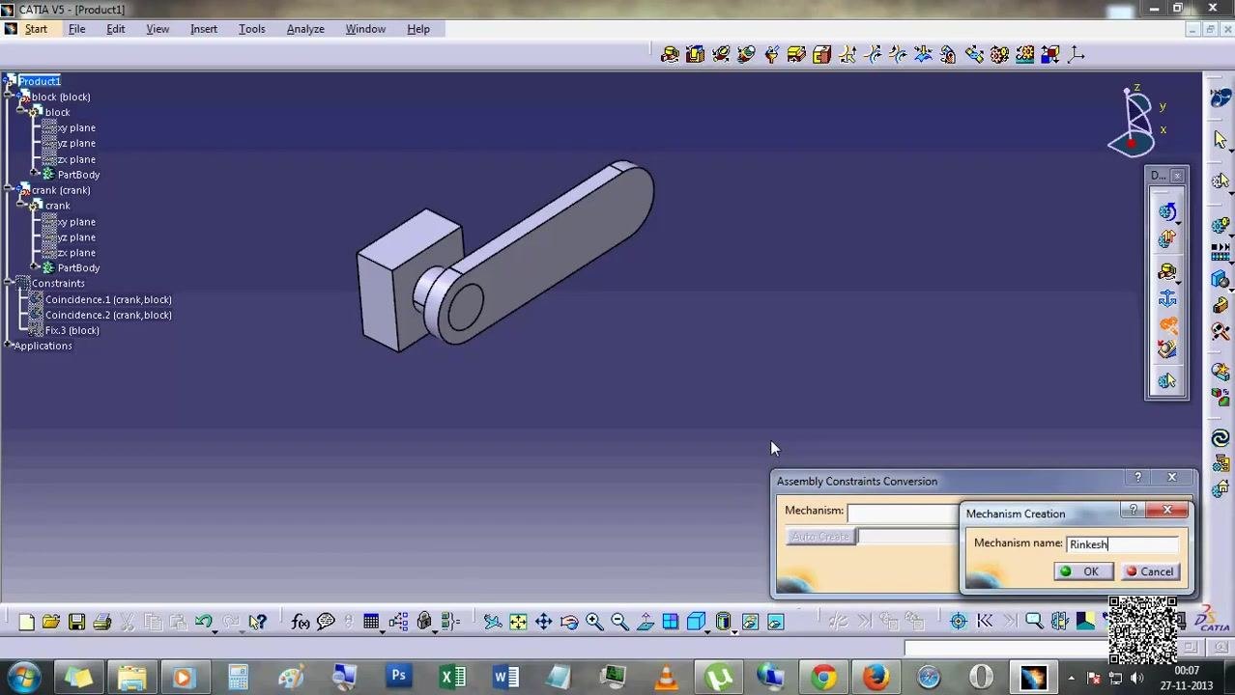Image resolution: width=1235 pixels, height=695 pixels.
Task: Open VLC media player from taskbar
Action: (x=666, y=677)
